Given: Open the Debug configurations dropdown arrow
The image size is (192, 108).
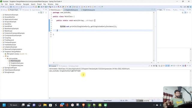Looking at the screenshot, I should click(44, 7).
